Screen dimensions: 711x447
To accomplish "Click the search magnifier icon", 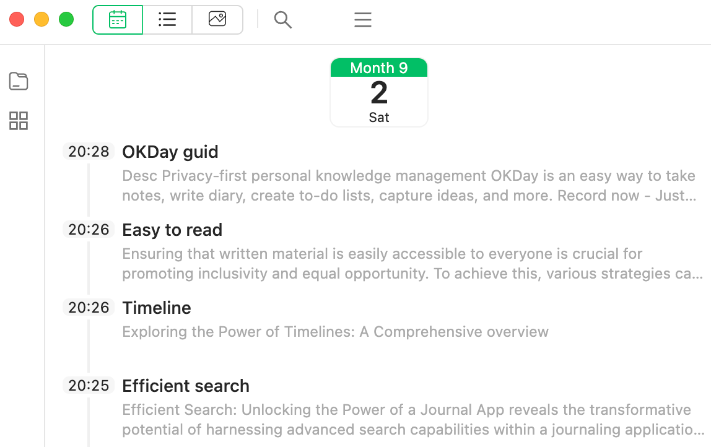I will click(283, 20).
